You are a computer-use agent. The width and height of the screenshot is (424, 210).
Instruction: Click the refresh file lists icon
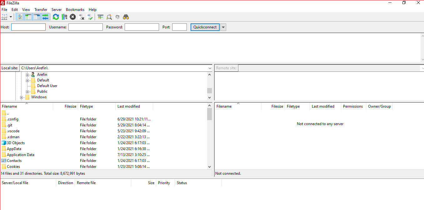56,17
